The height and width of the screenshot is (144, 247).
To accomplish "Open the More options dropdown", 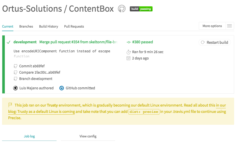I will point(212,26).
